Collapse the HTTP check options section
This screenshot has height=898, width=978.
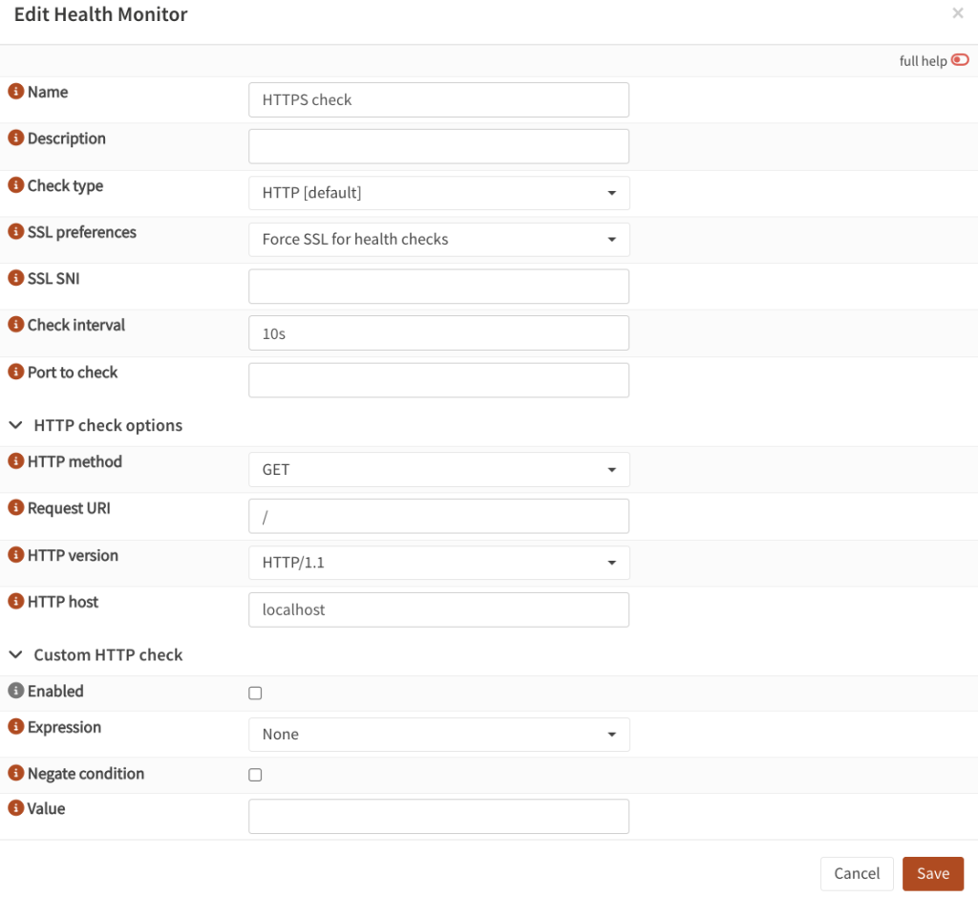coord(15,425)
